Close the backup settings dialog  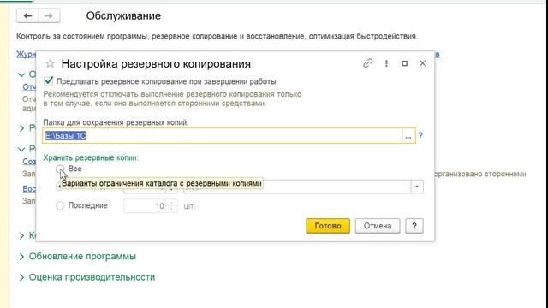(x=422, y=63)
